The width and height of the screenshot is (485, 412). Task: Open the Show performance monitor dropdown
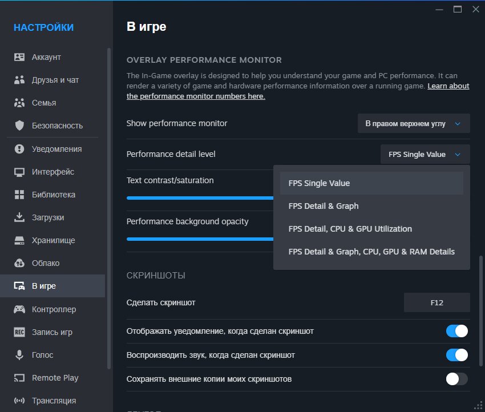click(413, 123)
